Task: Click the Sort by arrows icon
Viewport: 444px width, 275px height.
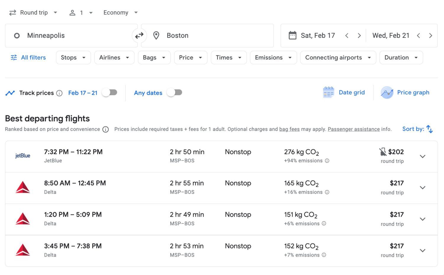Action: click(429, 129)
